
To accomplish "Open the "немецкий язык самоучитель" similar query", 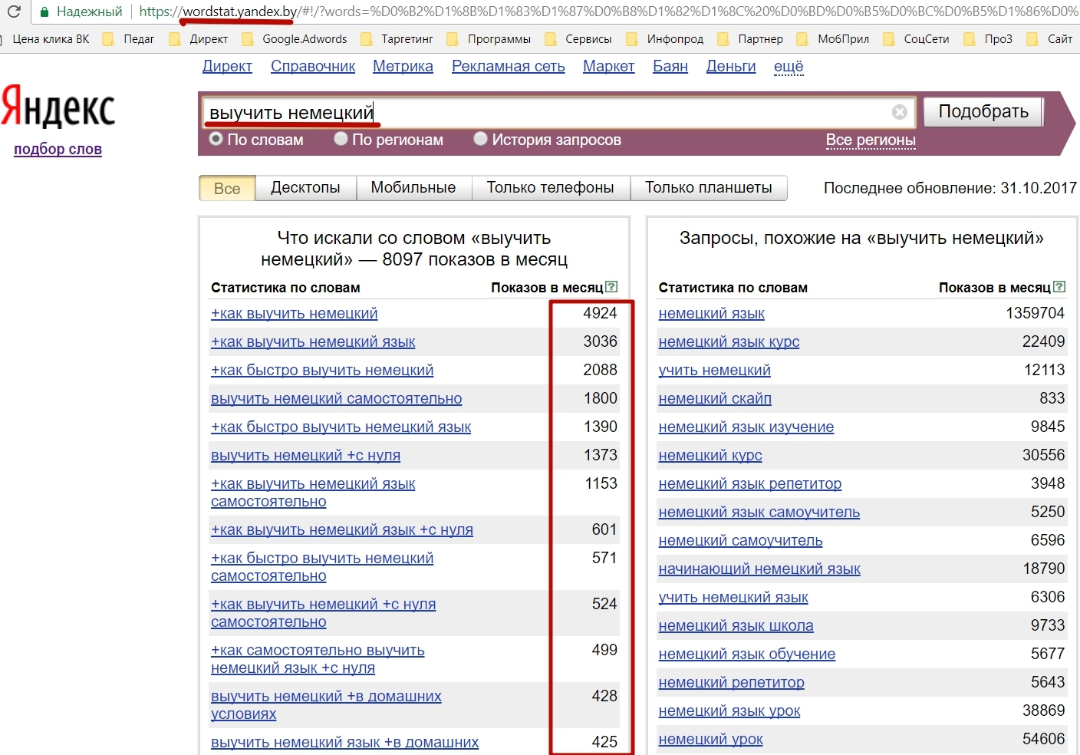I will (x=759, y=512).
